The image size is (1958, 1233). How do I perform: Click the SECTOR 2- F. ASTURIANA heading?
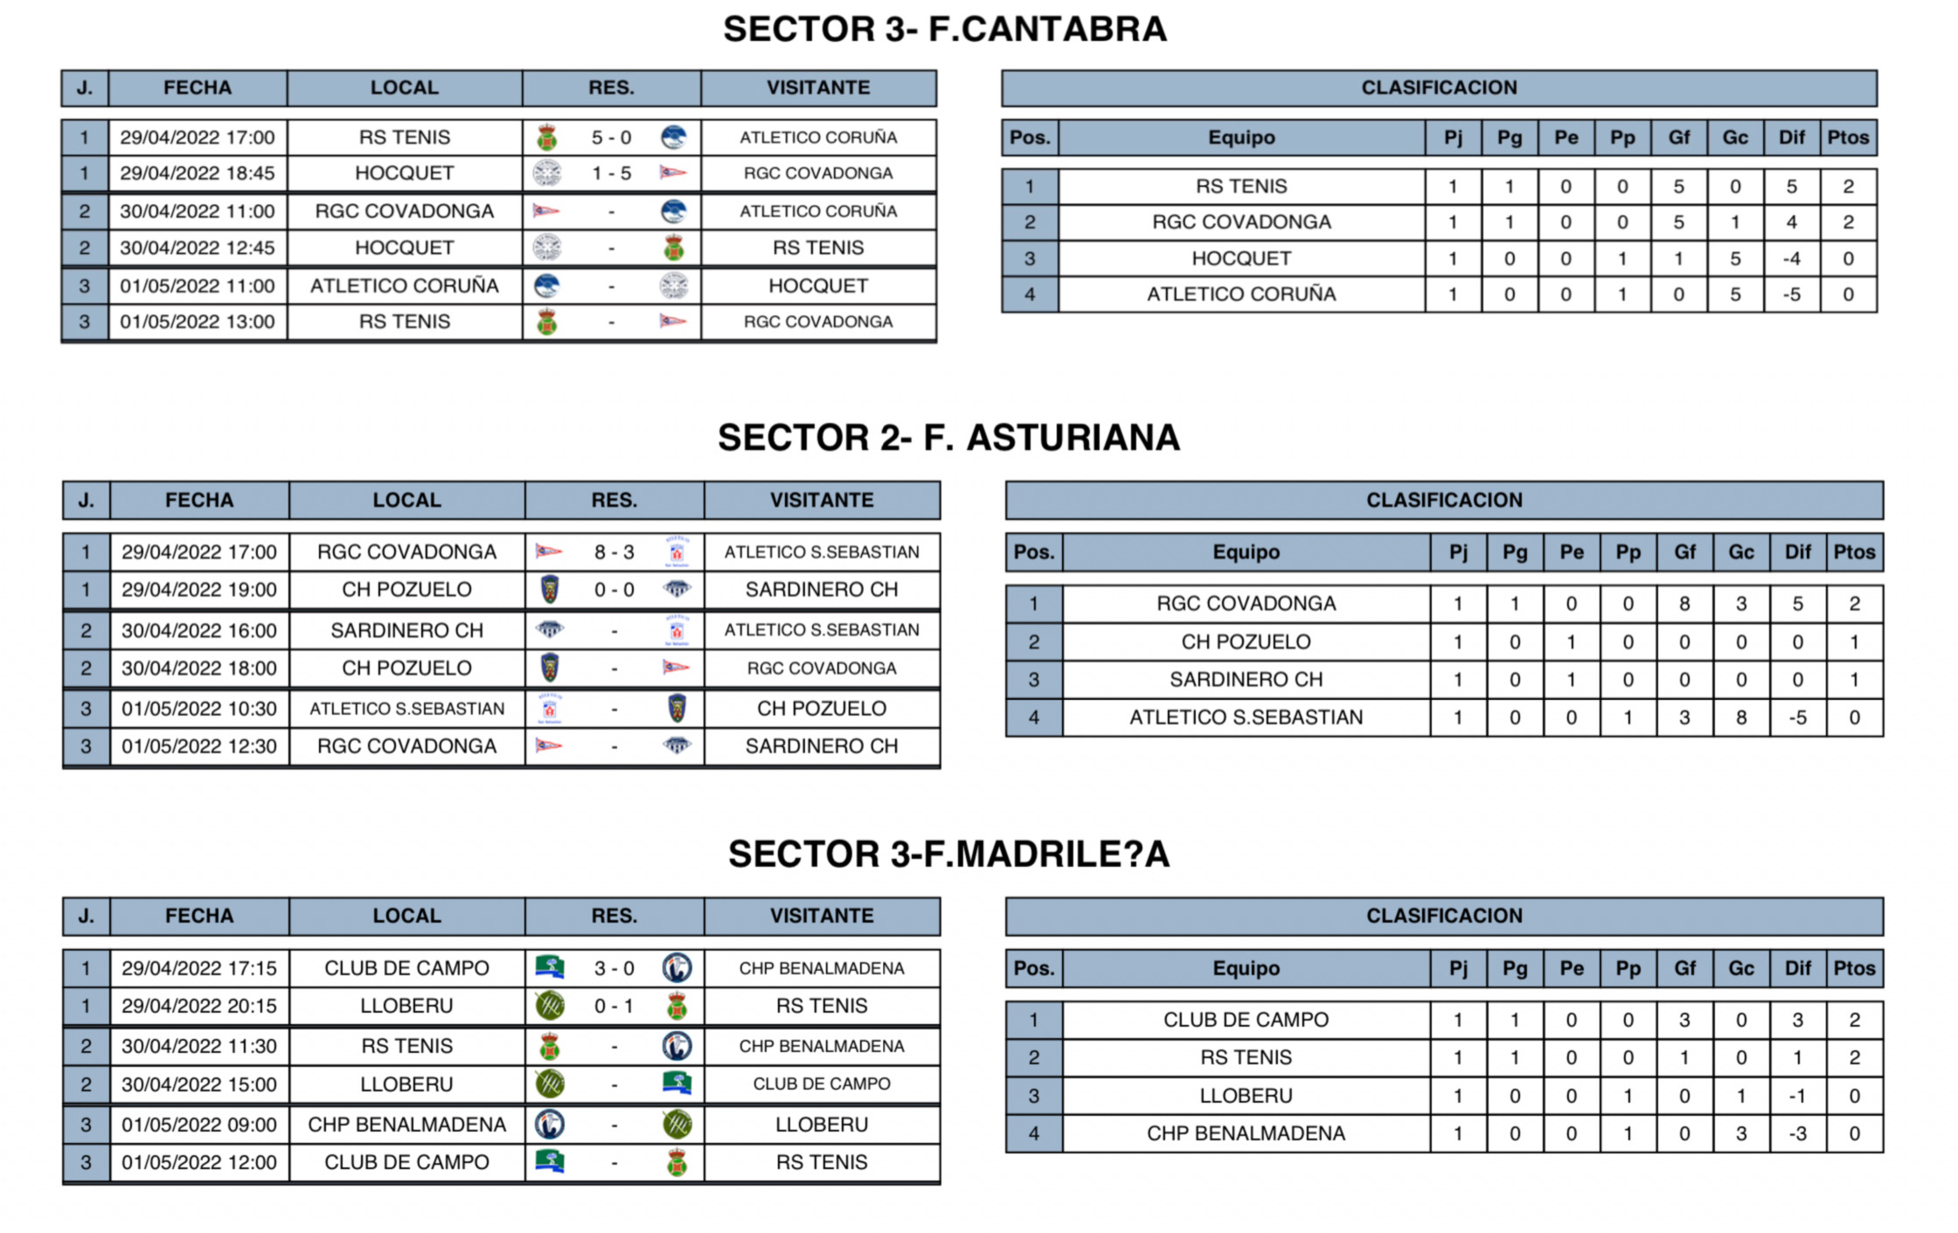point(948,438)
